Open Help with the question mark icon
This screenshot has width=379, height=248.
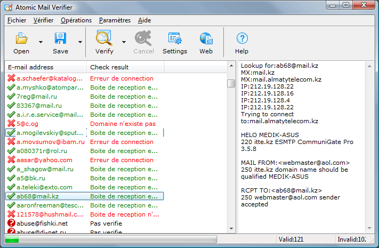242,38
